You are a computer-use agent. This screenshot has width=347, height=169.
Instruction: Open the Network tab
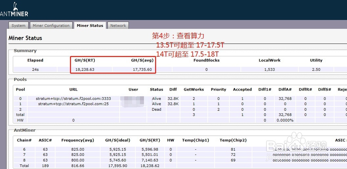118,26
